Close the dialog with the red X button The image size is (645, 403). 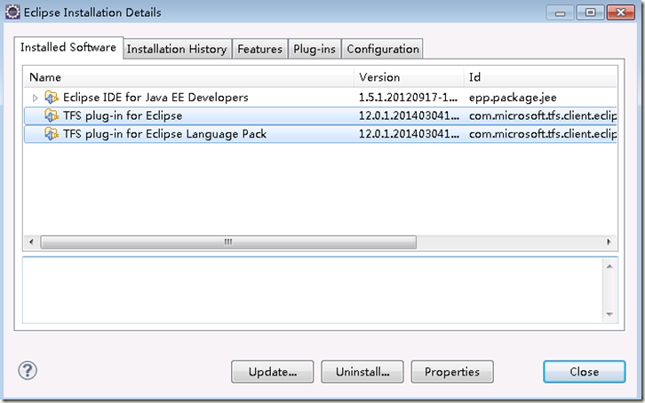point(621,12)
